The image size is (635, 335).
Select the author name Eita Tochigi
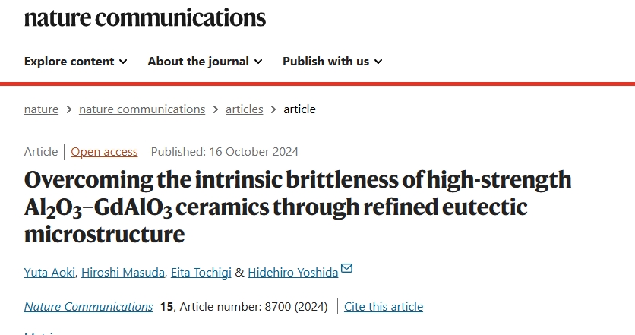(x=201, y=272)
